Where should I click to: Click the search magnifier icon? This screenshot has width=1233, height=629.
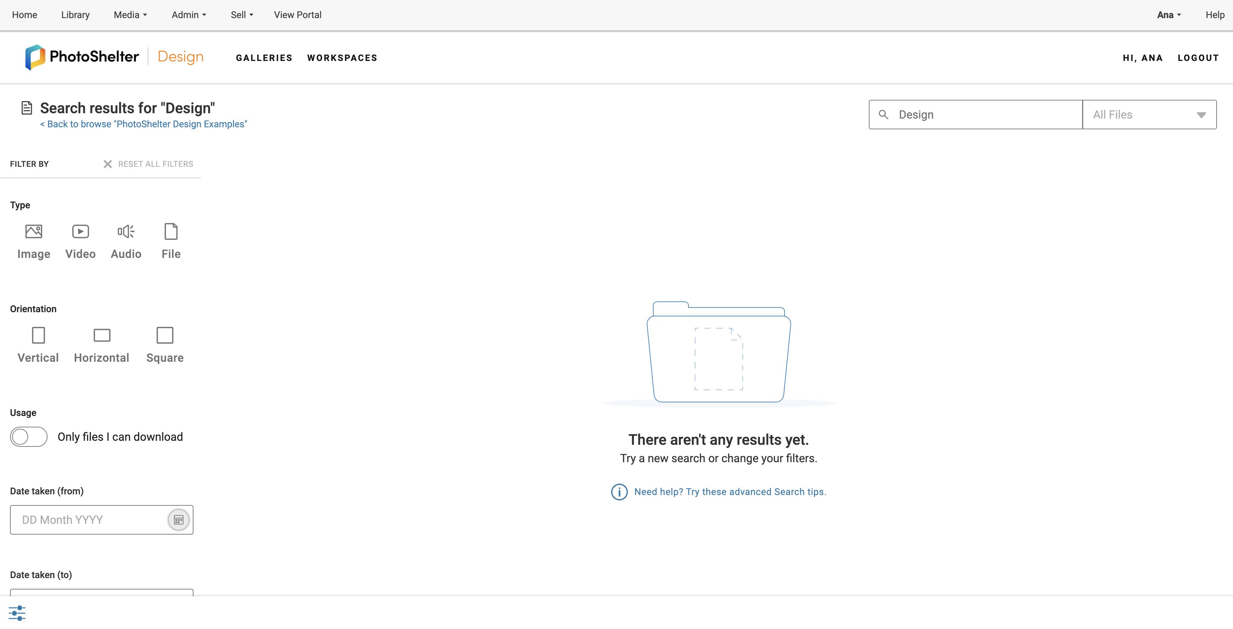884,115
